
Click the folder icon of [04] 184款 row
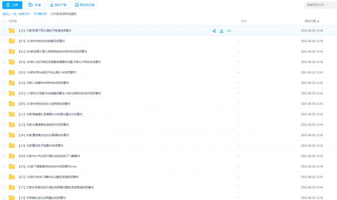(12, 62)
